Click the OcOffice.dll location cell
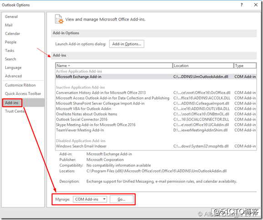263x220 pixels. click(202, 93)
